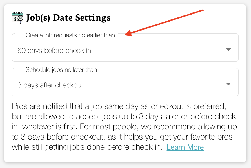Click the "Create job requests no earlier than" label
Viewport: 251px width, 168px height.
[x=70, y=35]
